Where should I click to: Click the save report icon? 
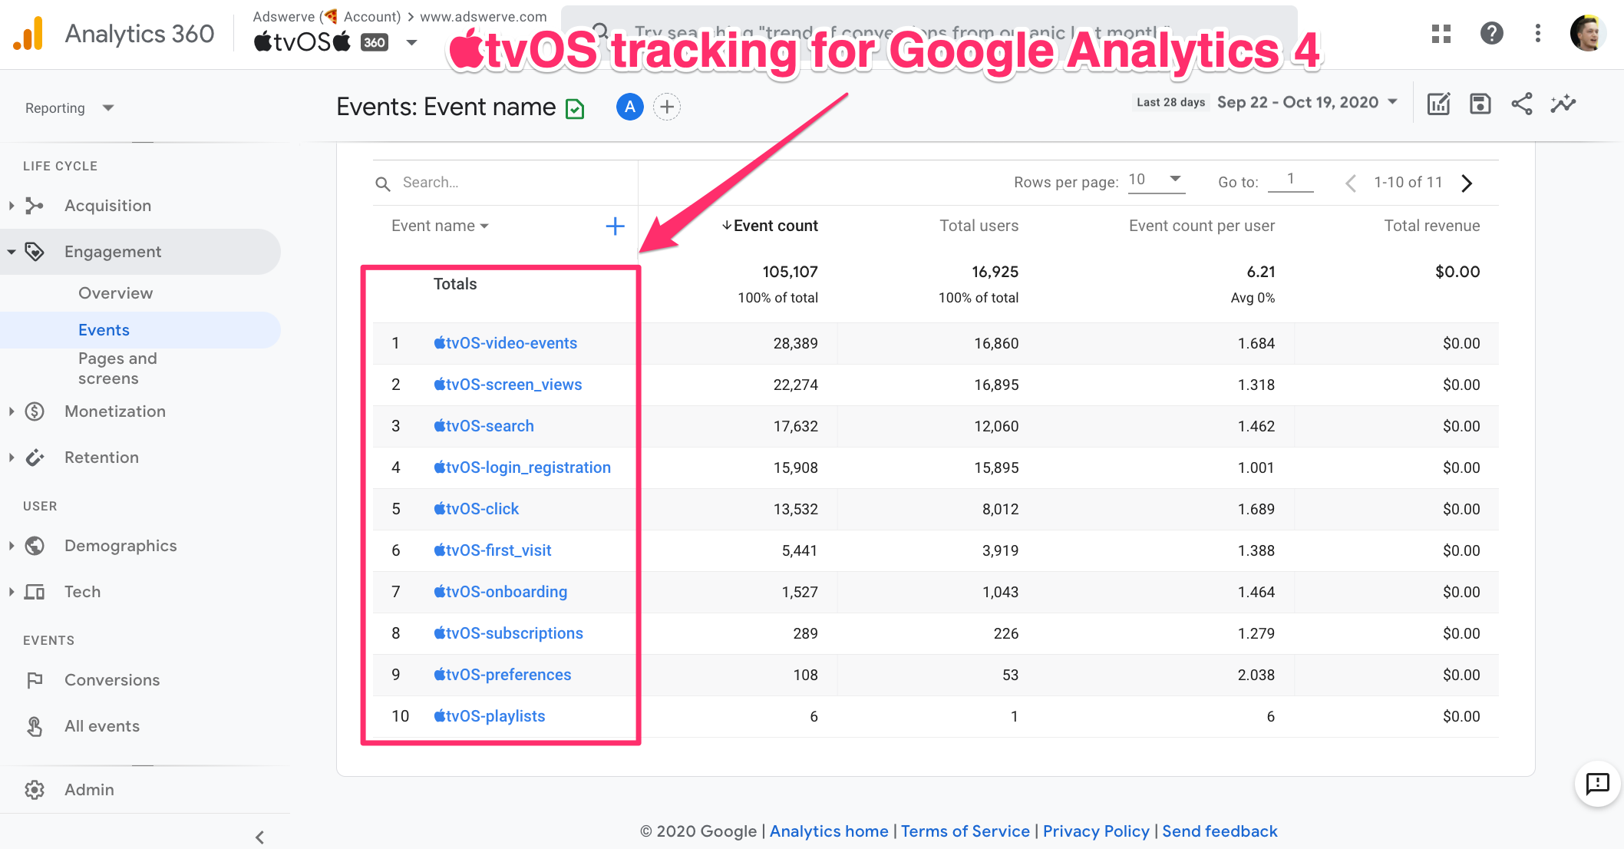pos(1480,104)
